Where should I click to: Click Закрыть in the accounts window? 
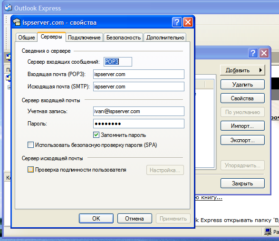tap(242, 183)
